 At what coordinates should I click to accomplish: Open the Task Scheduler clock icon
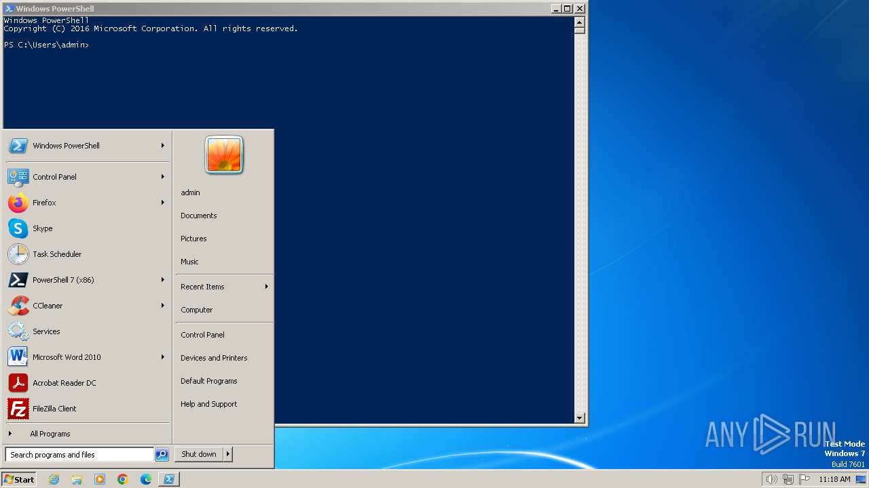[x=18, y=254]
